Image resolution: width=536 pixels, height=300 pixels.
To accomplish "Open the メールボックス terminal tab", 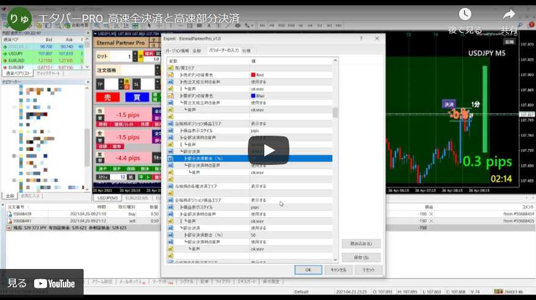I will click(x=132, y=282).
